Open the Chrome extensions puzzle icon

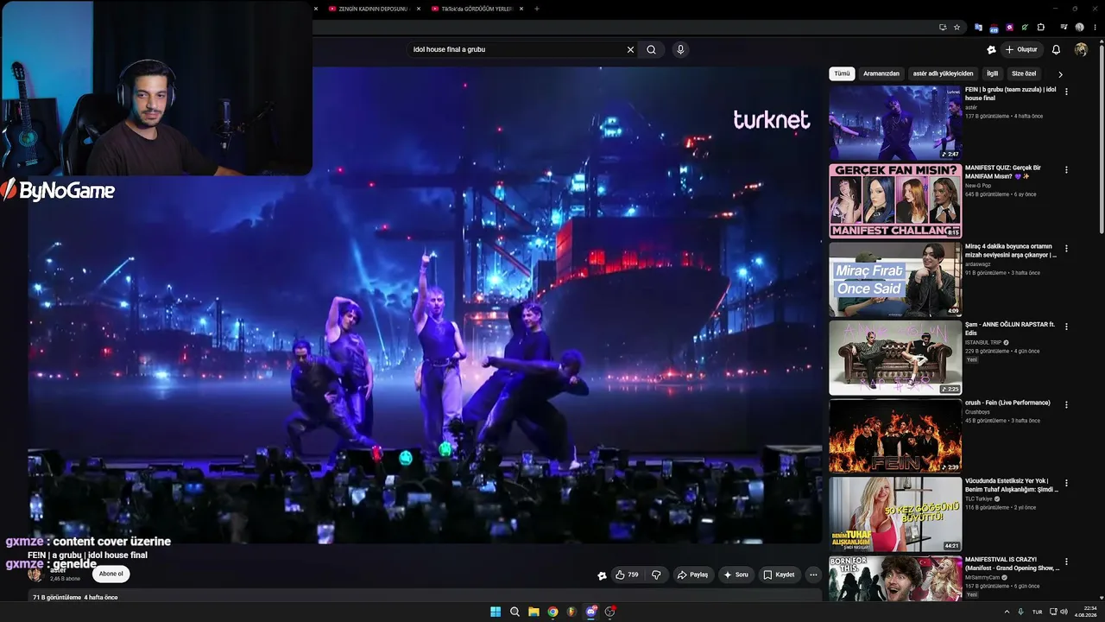[x=1040, y=27]
